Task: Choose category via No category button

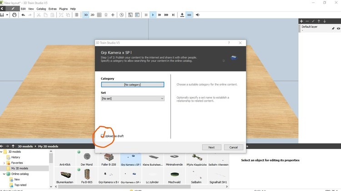Action: pos(132,84)
